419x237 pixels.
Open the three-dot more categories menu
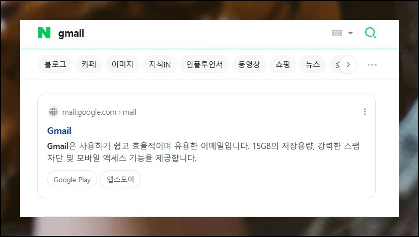coord(372,65)
